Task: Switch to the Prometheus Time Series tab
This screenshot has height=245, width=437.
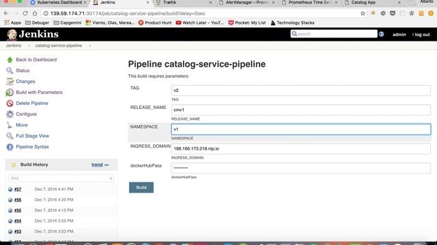Action: [x=309, y=3]
